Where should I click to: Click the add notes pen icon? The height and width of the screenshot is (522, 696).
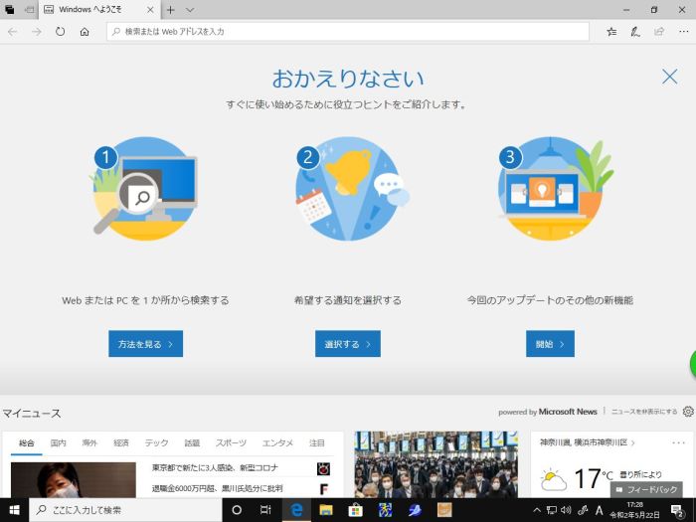pyautogui.click(x=635, y=32)
